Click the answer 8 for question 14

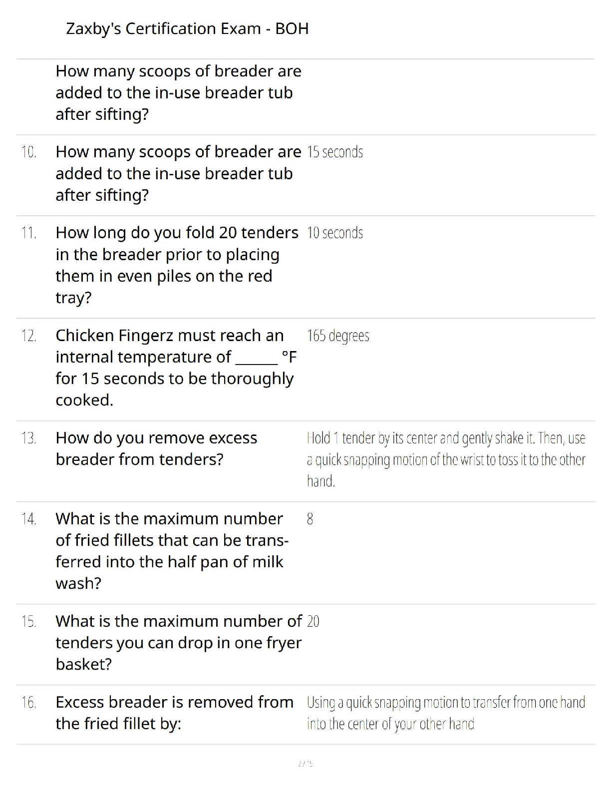tap(310, 519)
